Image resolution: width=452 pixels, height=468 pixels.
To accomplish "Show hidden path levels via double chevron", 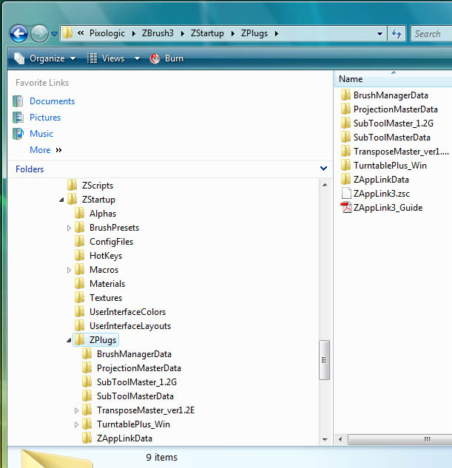I will 81,33.
